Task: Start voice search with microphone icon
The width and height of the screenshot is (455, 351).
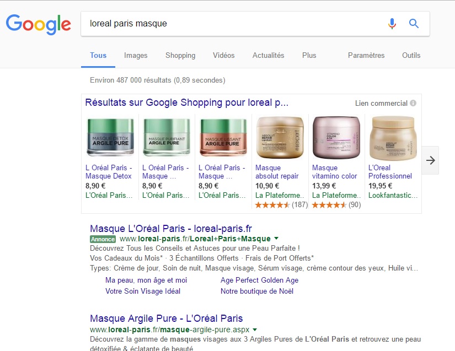Action: [392, 24]
